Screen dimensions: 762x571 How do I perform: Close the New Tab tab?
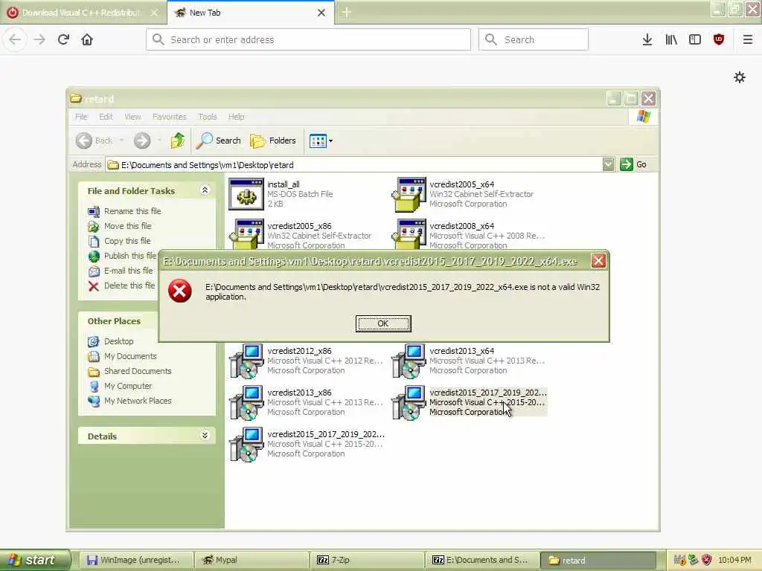point(321,13)
